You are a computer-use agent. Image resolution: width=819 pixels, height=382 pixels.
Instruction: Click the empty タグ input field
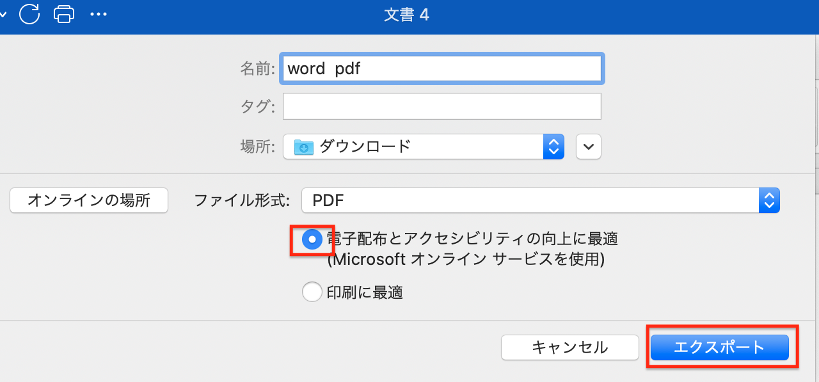click(442, 106)
